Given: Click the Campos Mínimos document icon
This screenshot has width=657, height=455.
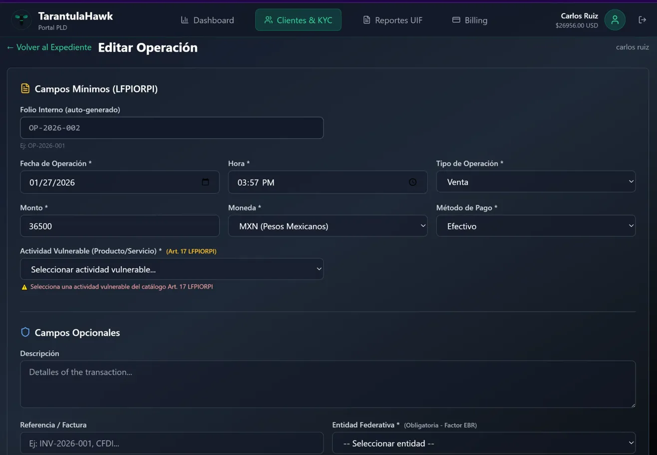Looking at the screenshot, I should (25, 89).
